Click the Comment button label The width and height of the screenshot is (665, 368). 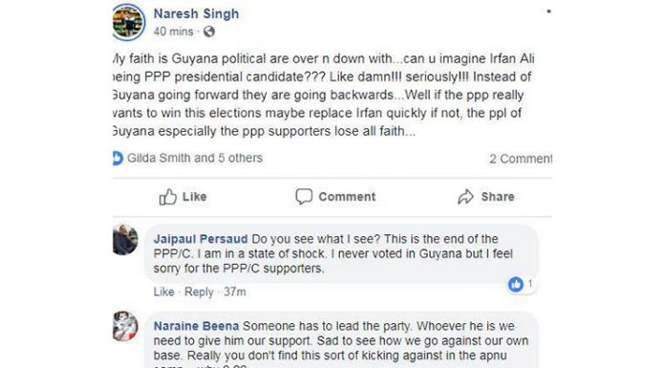[x=347, y=197]
